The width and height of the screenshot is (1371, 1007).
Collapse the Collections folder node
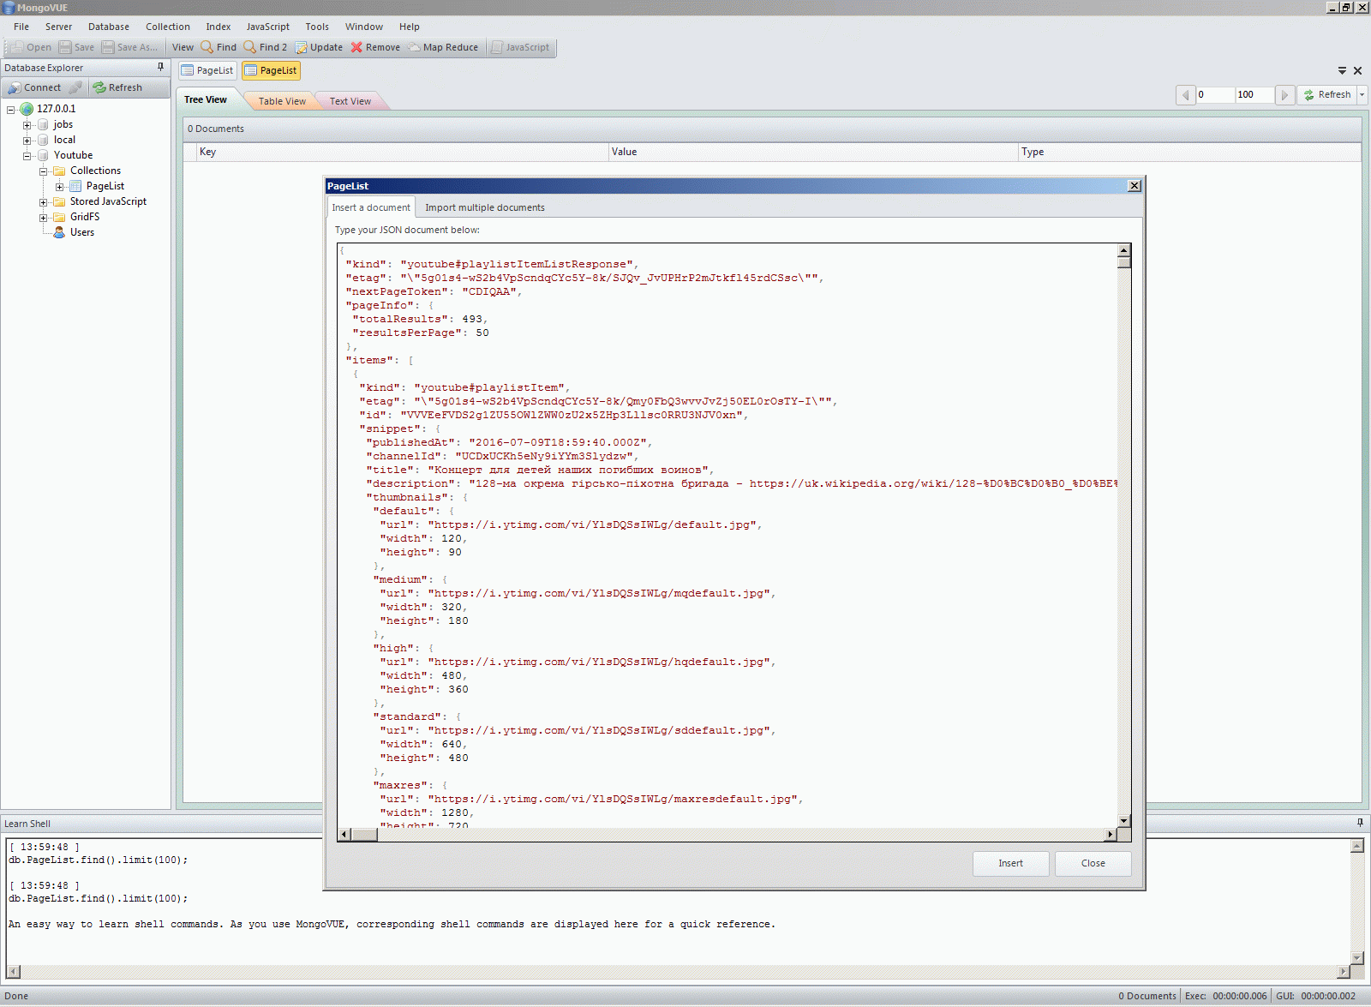pyautogui.click(x=44, y=171)
